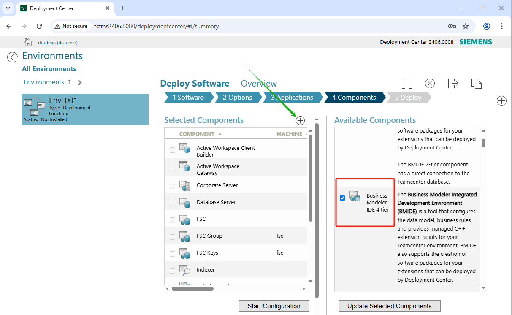512x315 pixels.
Task: Click Update Selected Components button
Action: coord(389,306)
